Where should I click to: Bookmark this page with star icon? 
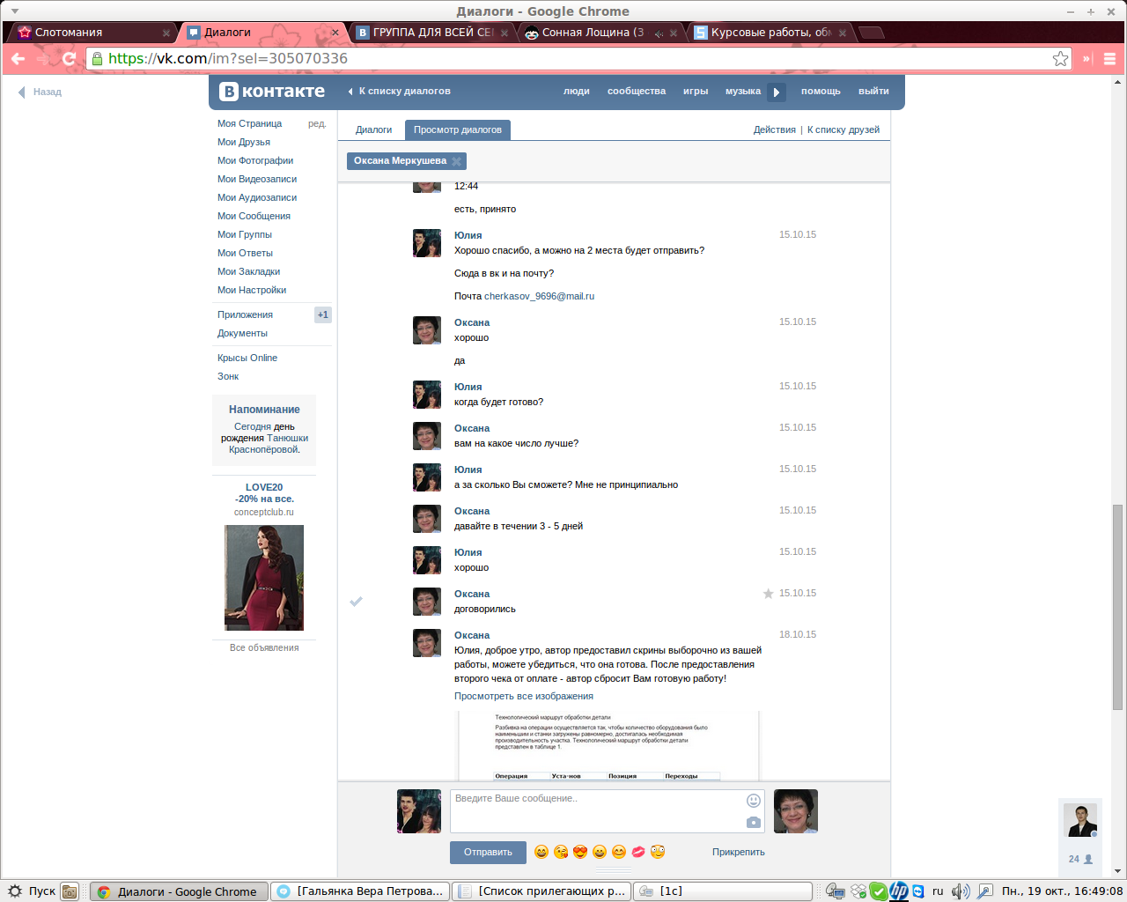point(1060,59)
